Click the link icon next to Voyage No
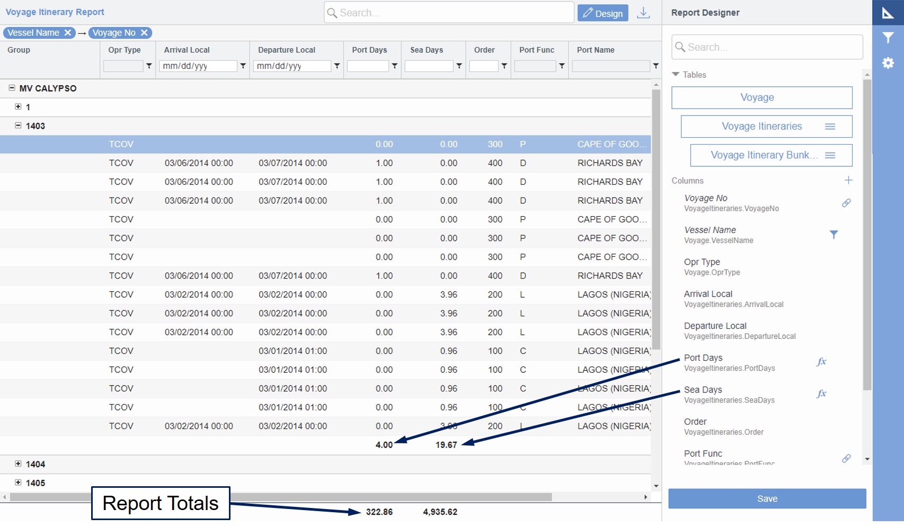The width and height of the screenshot is (904, 527). pyautogui.click(x=847, y=203)
